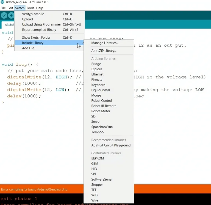Include the Esplora library
The height and width of the screenshot is (205, 211).
(109, 69)
